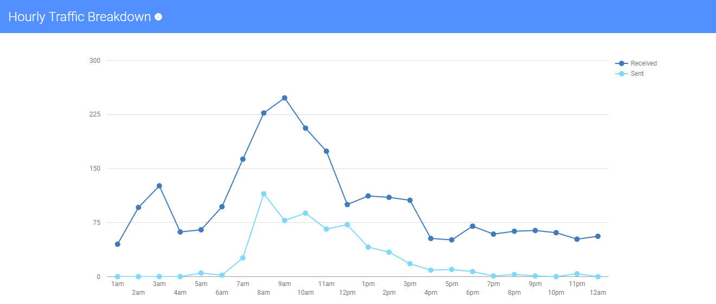
Task: Click the Sent data point at 10am
Action: point(305,214)
